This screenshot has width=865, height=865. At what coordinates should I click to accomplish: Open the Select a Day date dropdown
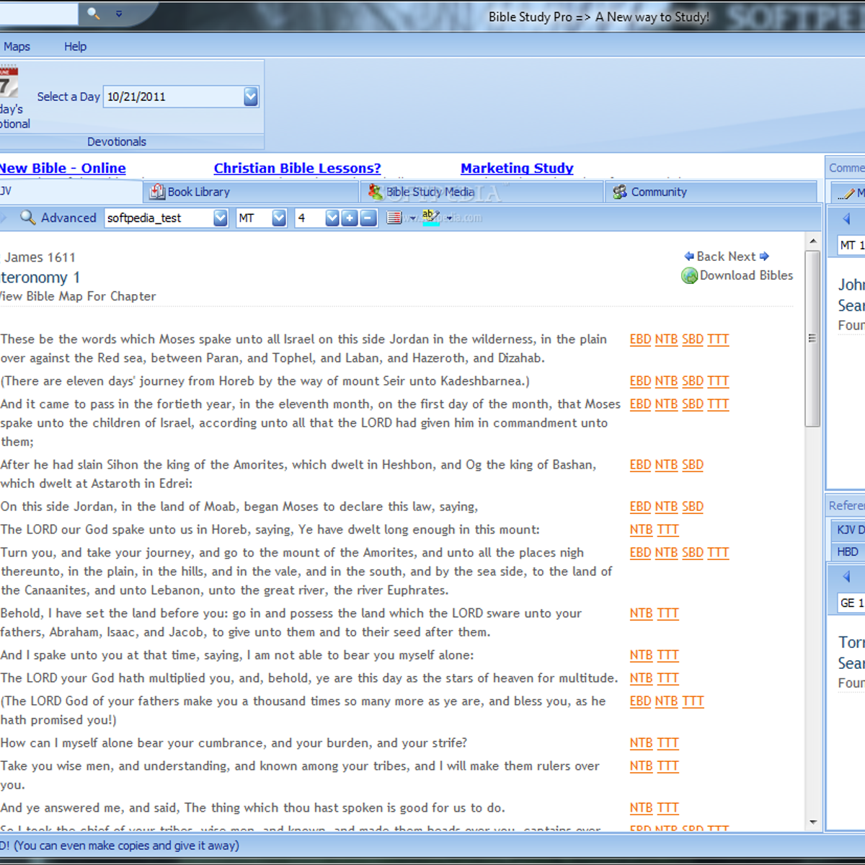(x=250, y=96)
